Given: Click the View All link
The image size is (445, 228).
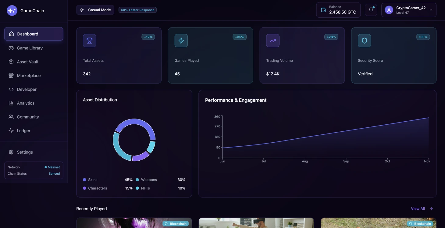Looking at the screenshot, I should coord(421,208).
